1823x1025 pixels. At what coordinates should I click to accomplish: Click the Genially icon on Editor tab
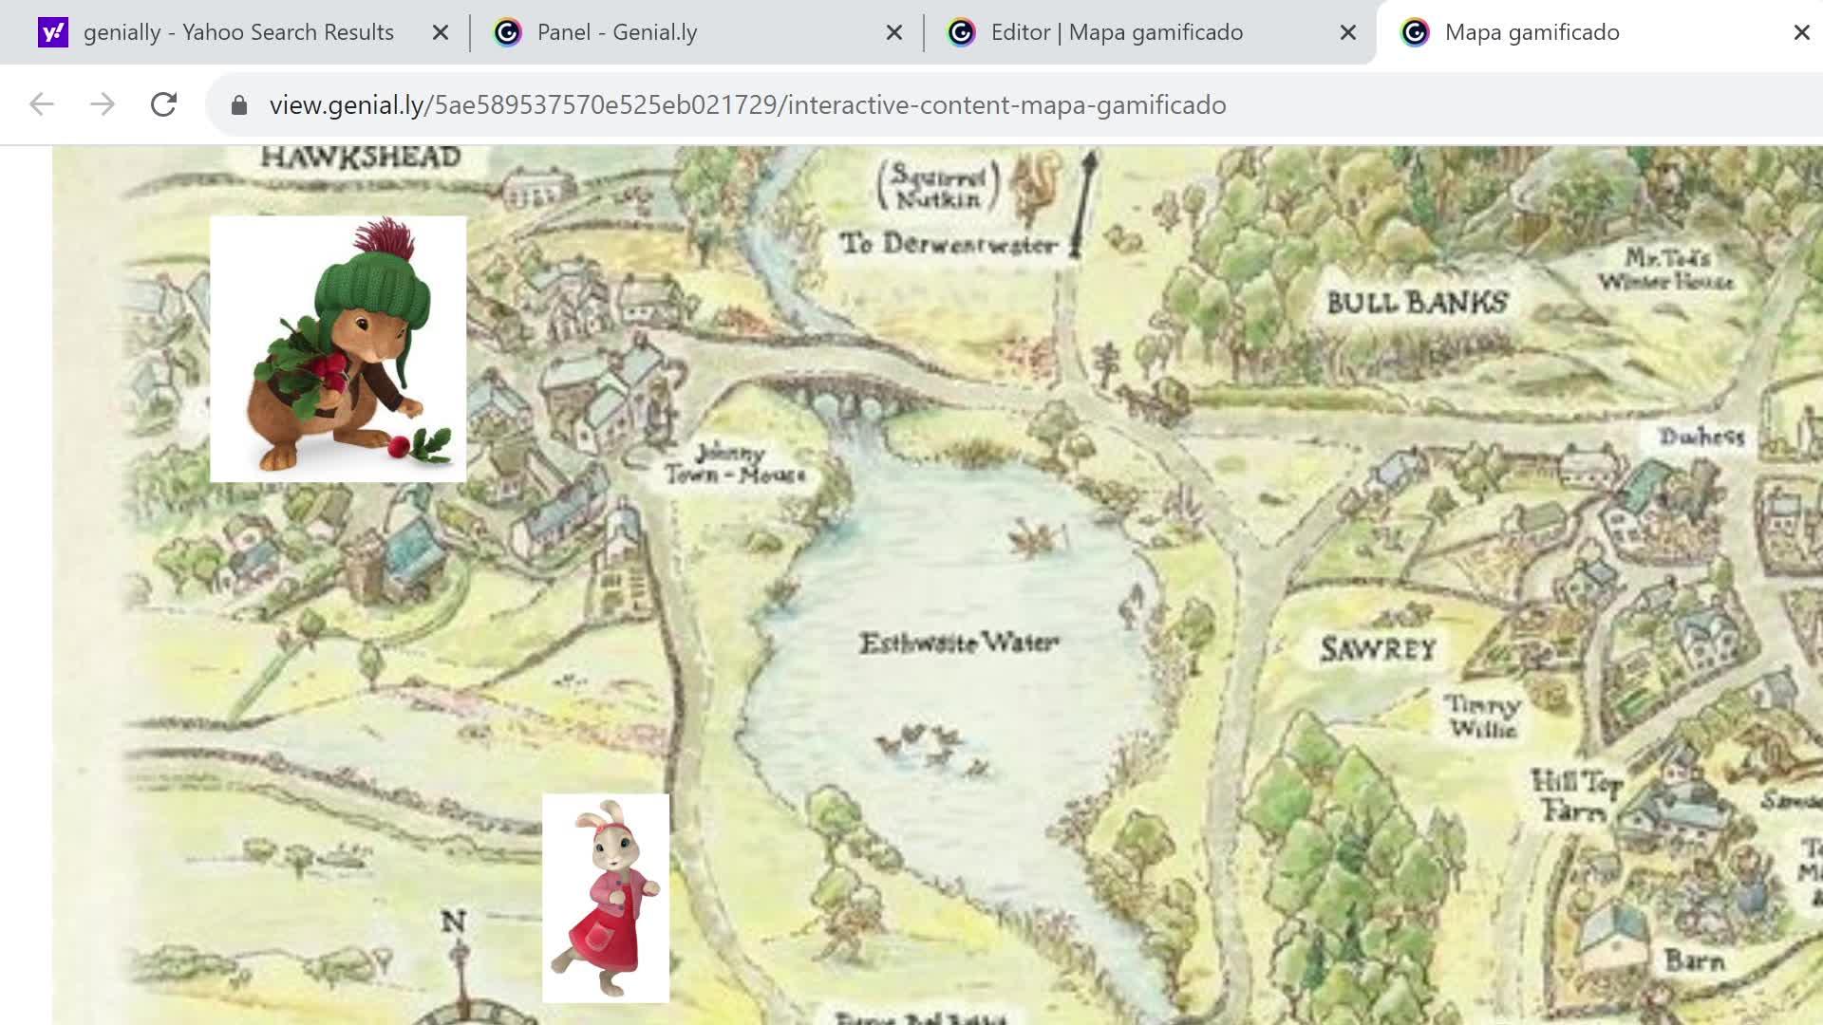tap(962, 33)
